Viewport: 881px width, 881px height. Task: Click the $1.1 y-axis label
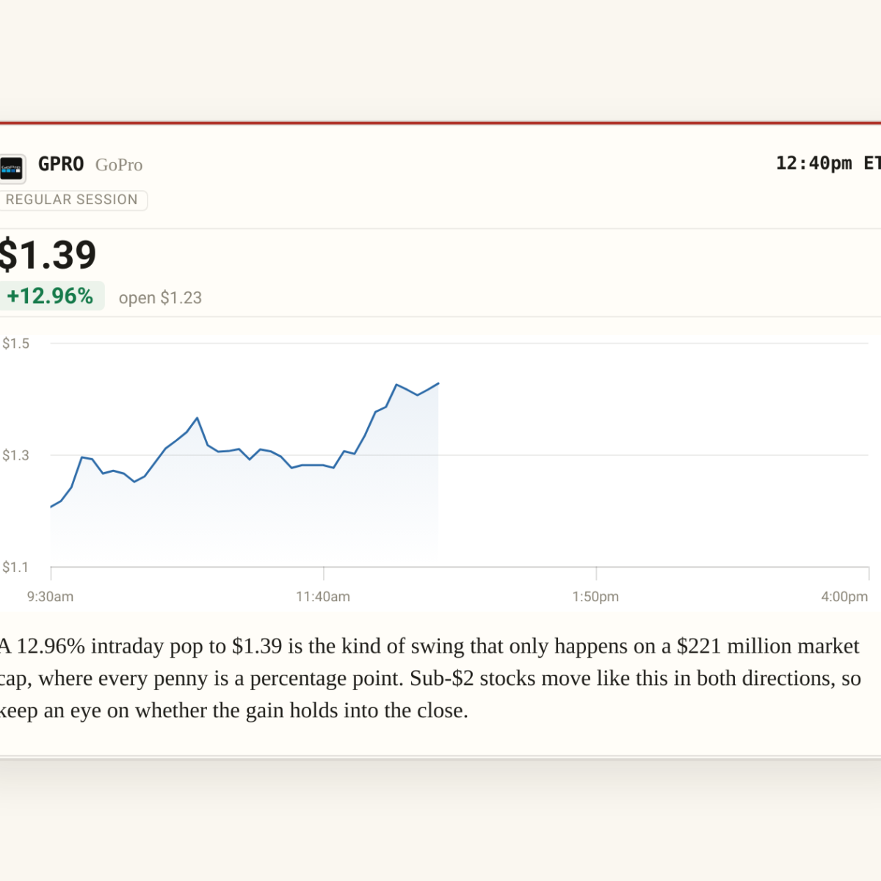coord(16,567)
